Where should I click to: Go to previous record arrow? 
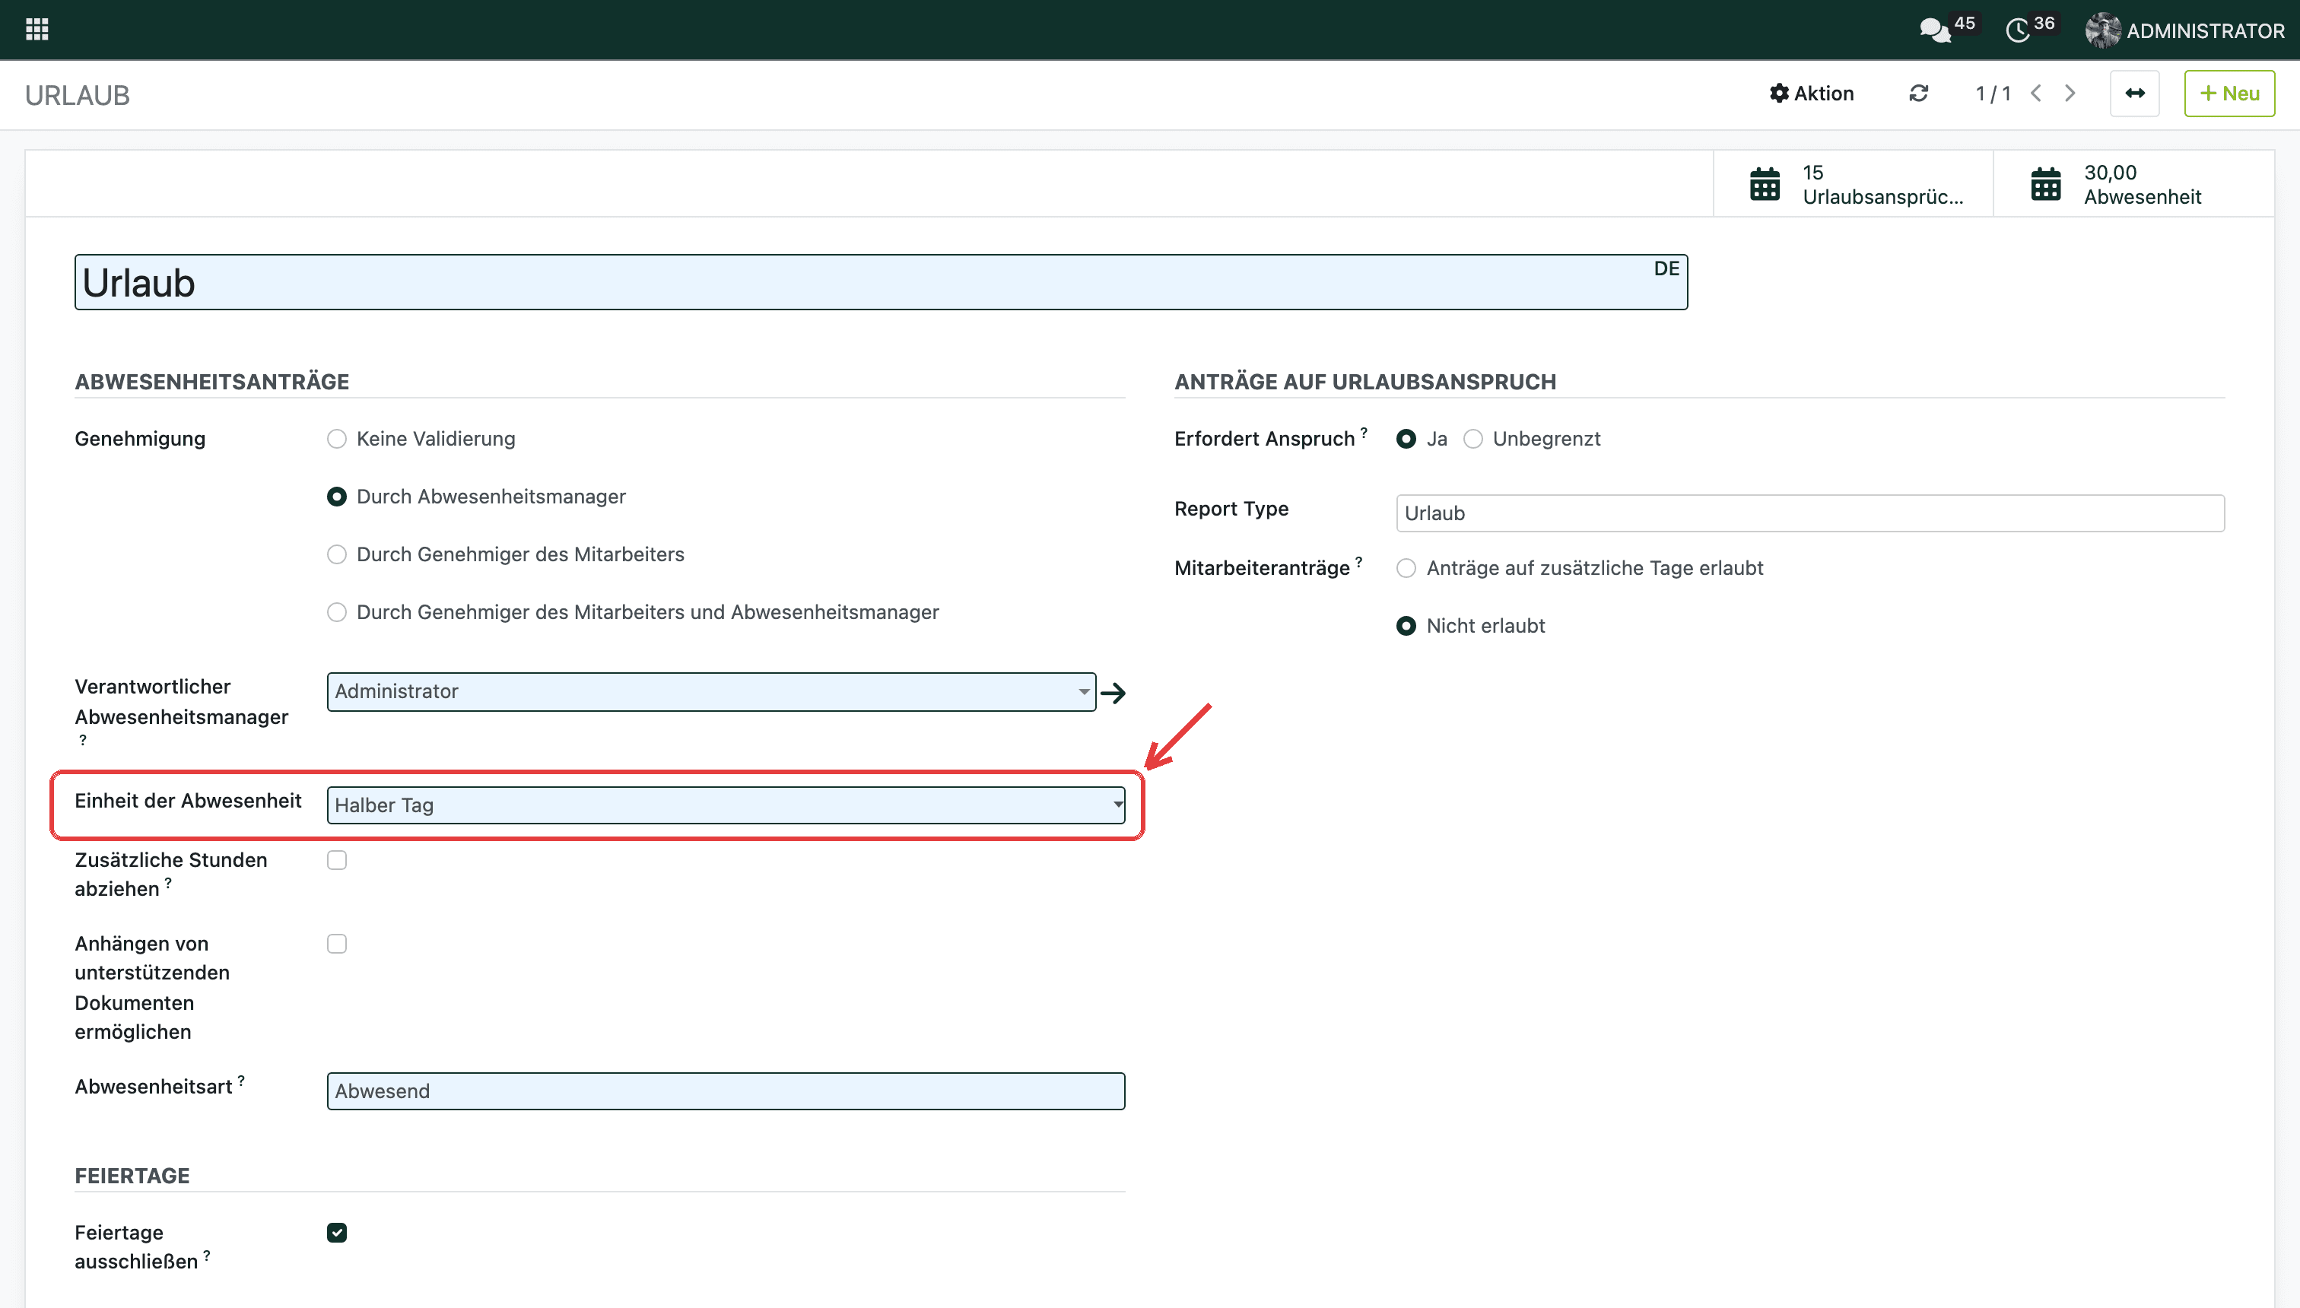(x=2037, y=94)
